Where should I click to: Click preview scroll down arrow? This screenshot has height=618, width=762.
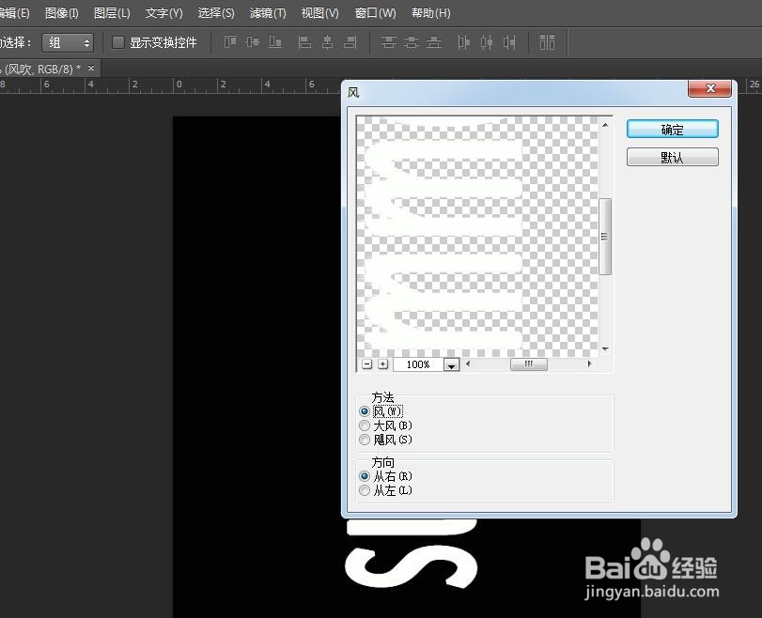(605, 348)
